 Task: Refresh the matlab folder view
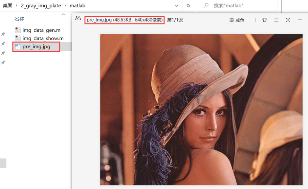[x=188, y=6]
